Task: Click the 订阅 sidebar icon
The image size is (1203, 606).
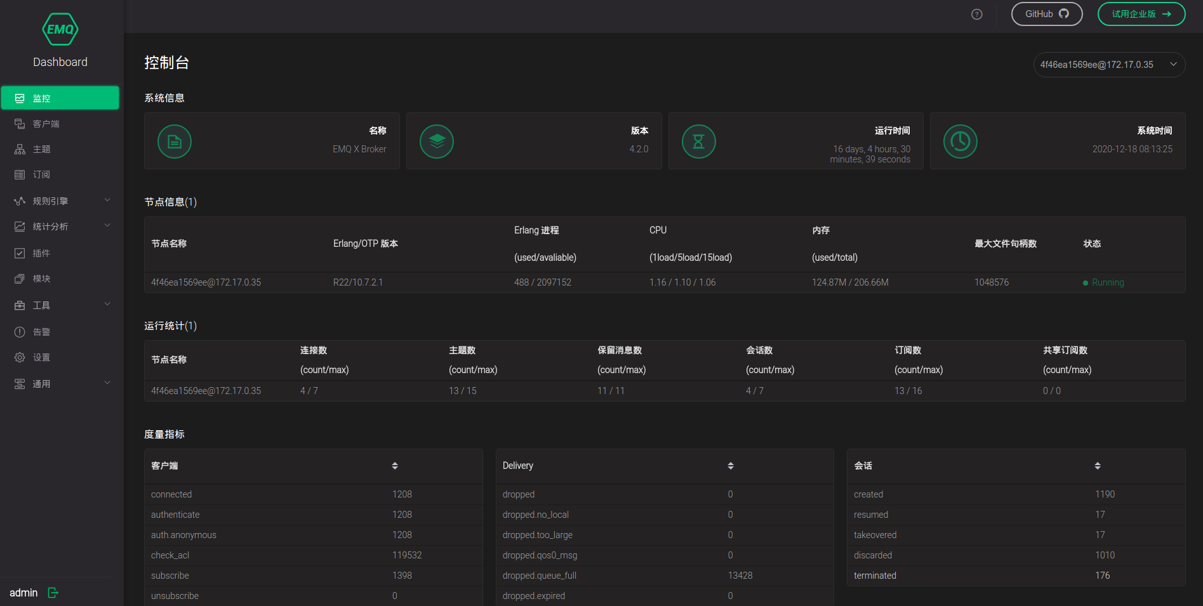Action: click(20, 175)
